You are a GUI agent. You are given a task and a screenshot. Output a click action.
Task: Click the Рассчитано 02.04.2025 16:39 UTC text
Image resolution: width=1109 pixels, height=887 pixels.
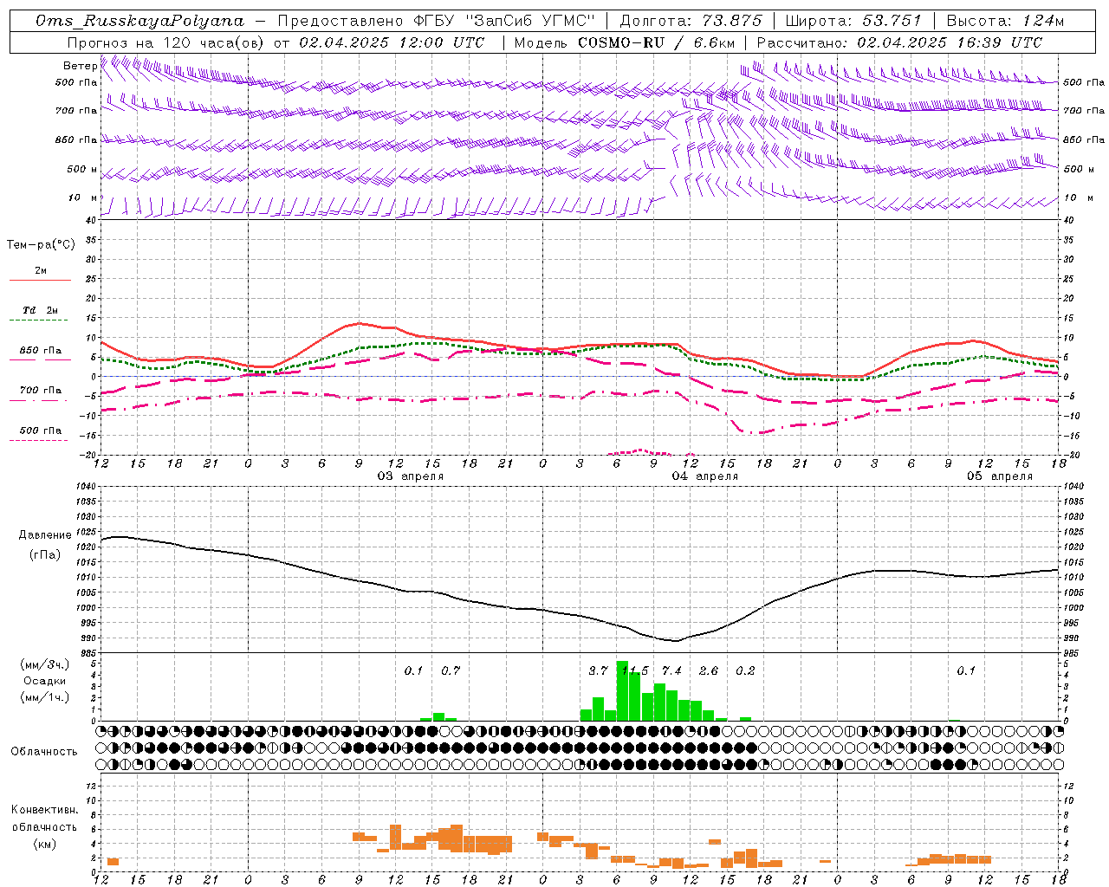coord(899,42)
